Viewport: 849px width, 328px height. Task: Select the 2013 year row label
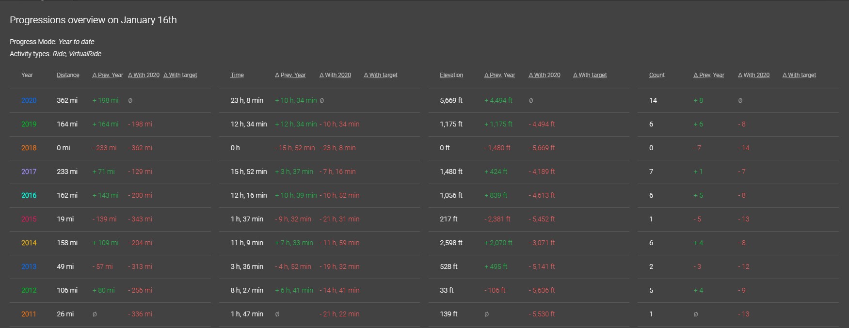(x=29, y=266)
